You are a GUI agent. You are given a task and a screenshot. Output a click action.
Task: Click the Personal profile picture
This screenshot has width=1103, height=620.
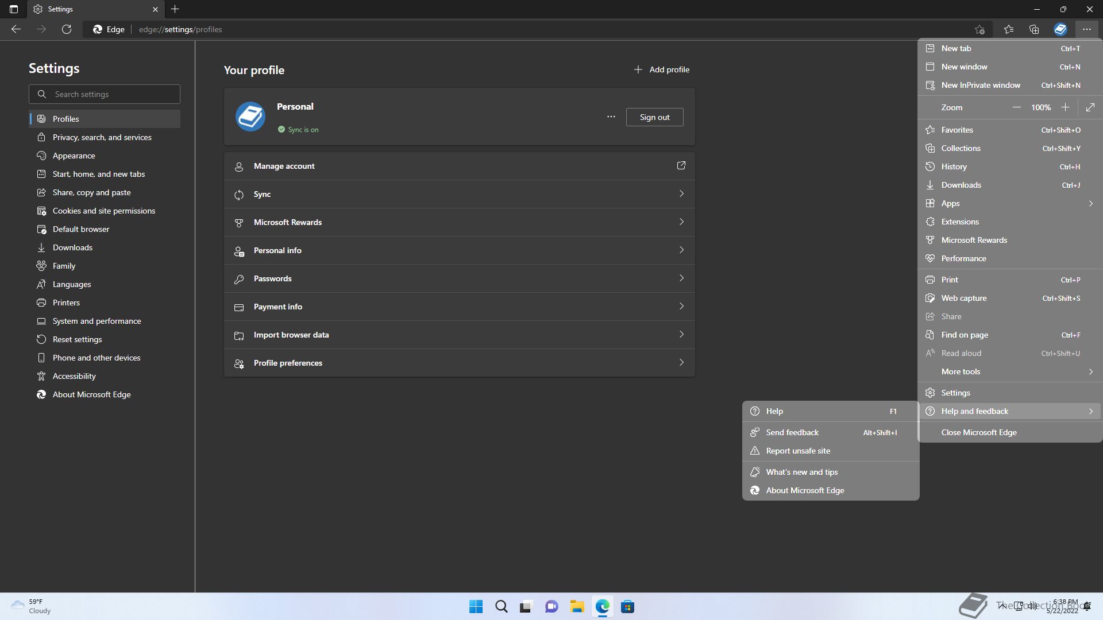[x=250, y=117]
